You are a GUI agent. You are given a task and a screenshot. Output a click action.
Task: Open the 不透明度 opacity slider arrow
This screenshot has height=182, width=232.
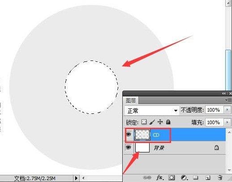click(x=227, y=110)
